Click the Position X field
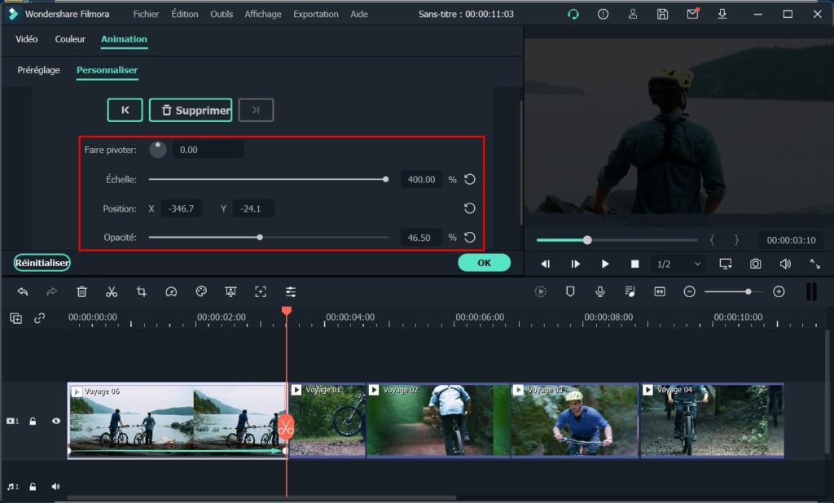This screenshot has height=503, width=834. (182, 208)
